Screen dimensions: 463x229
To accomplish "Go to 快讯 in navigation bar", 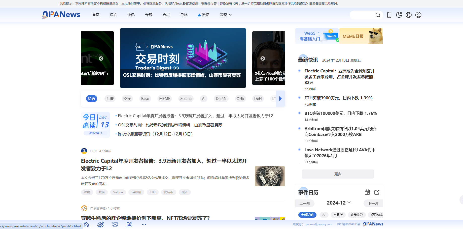I will point(131,15).
